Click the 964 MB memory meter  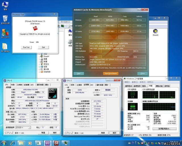click(133, 107)
